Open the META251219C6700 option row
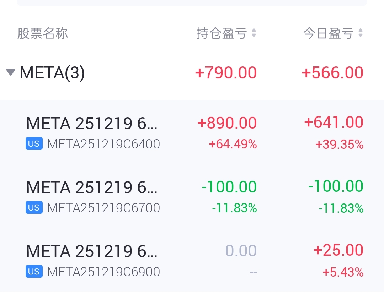Screen dimensions: 384x294 (192, 196)
